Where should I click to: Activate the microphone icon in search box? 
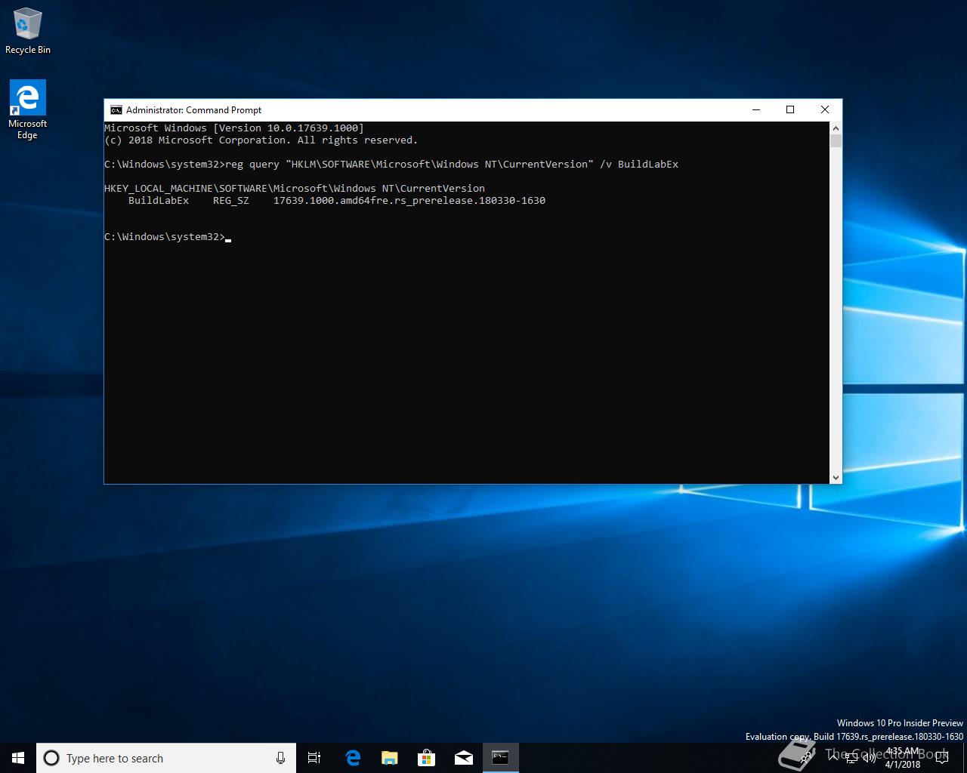280,758
